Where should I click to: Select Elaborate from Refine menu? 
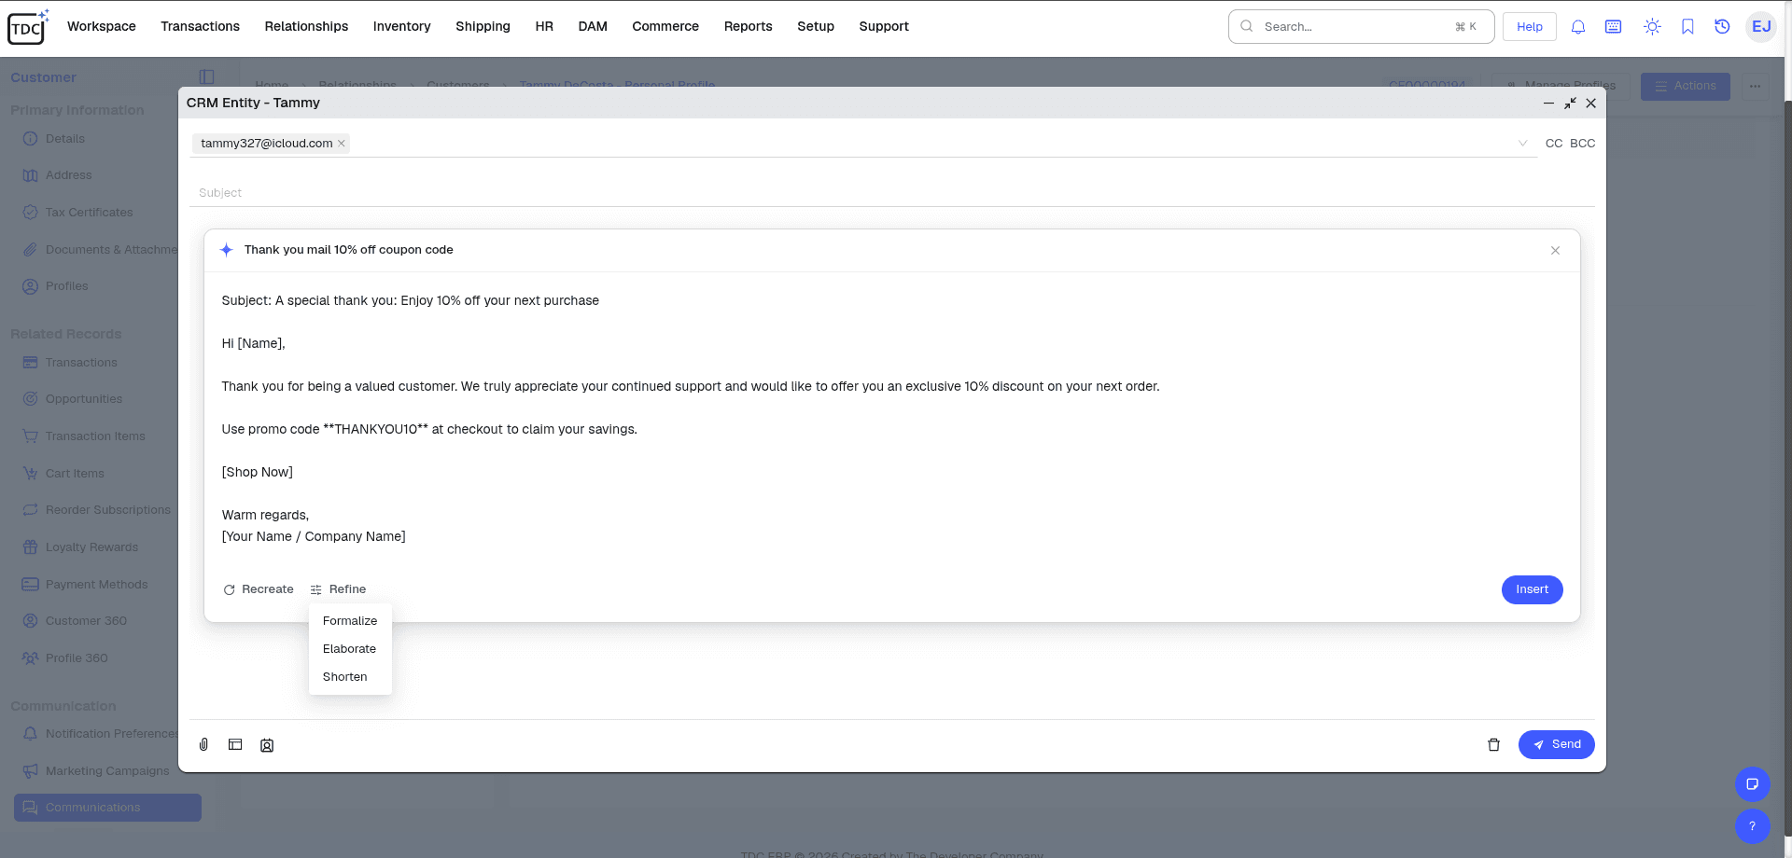click(350, 649)
